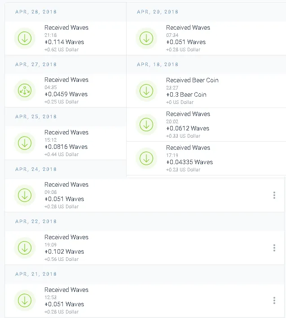Click the +0.33 US Dollar value
Screen dimensions: 286x318
(183, 136)
